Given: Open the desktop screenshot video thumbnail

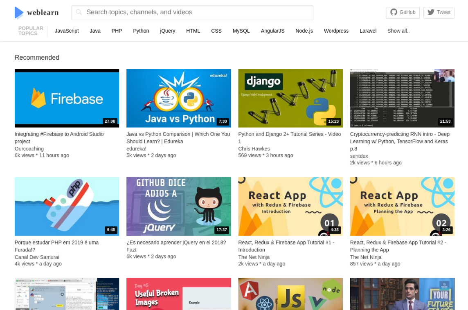Looking at the screenshot, I should (67, 294).
